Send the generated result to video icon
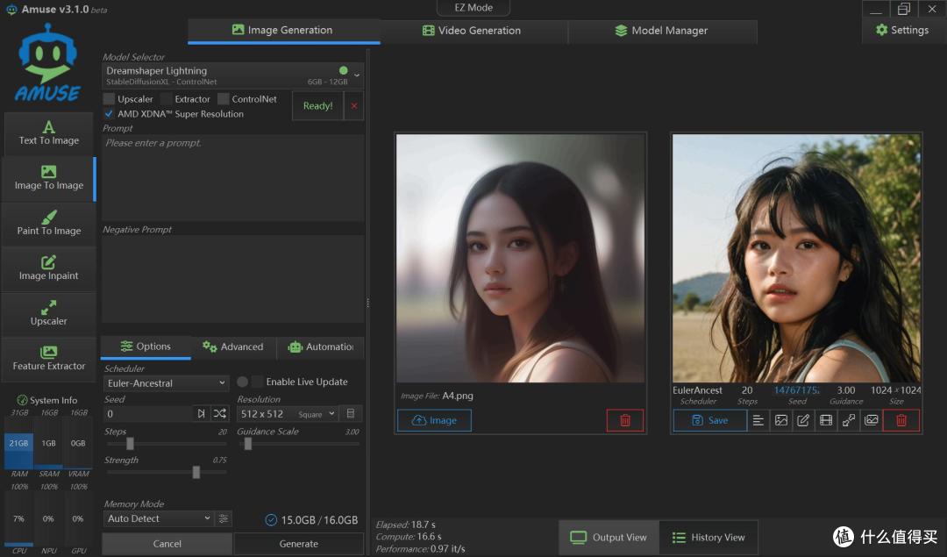The image size is (947, 557). (826, 420)
